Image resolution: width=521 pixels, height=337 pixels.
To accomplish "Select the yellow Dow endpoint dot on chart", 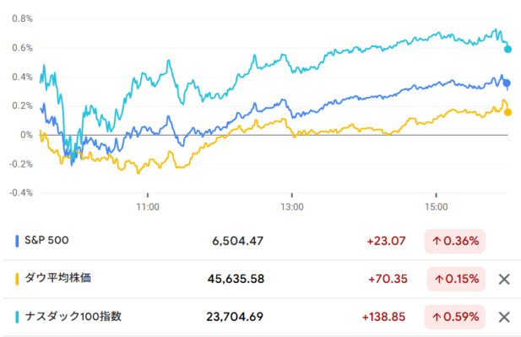I will click(507, 113).
